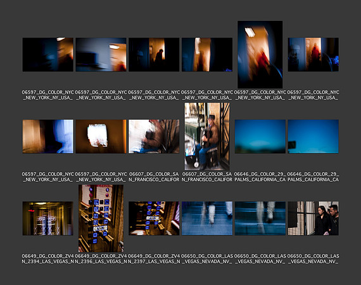This screenshot has width=361, height=285.
Task: Select the sharp silhouette standing in orange doorway
Action: point(154,54)
